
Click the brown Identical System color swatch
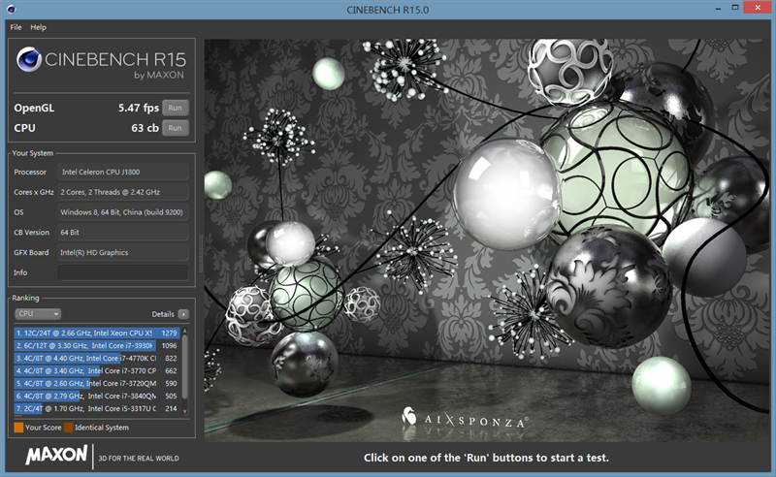point(69,428)
